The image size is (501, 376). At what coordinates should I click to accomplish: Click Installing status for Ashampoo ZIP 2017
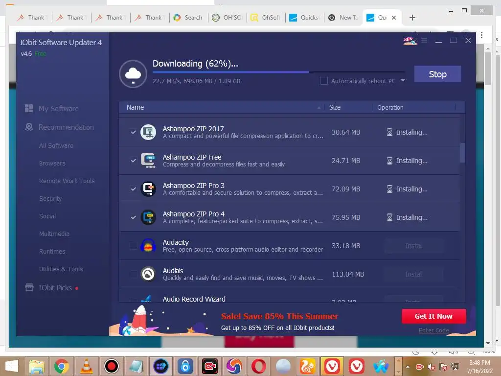[407, 132]
